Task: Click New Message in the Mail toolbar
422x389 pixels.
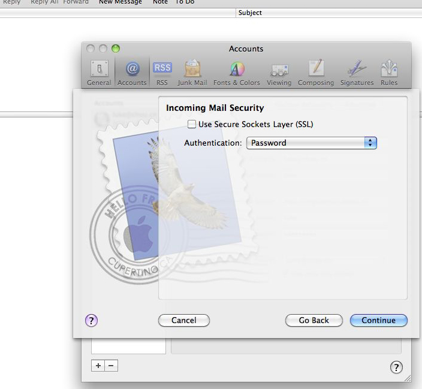Action: tap(120, 2)
